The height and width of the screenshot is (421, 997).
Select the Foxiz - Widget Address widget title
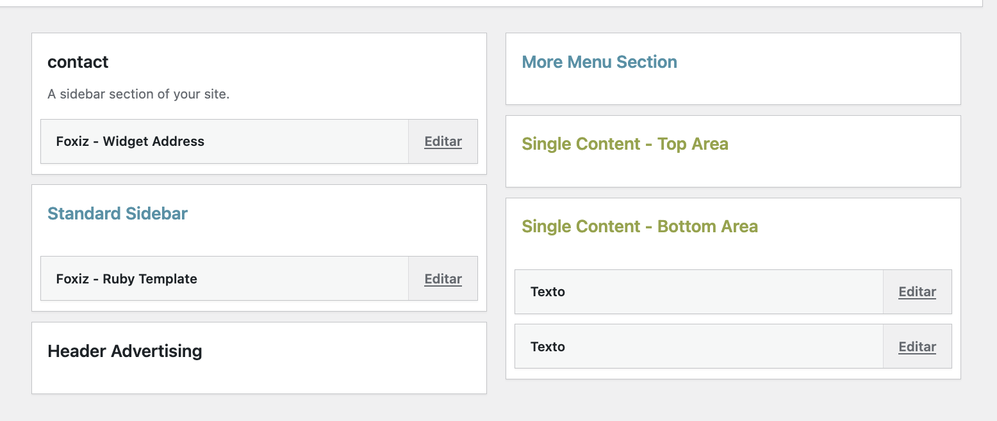[x=130, y=141]
